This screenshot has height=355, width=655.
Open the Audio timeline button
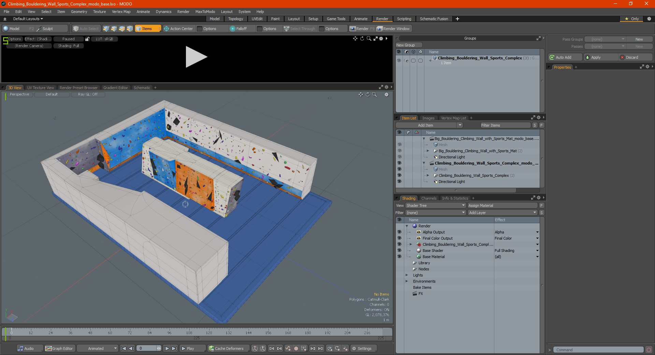tap(30, 349)
